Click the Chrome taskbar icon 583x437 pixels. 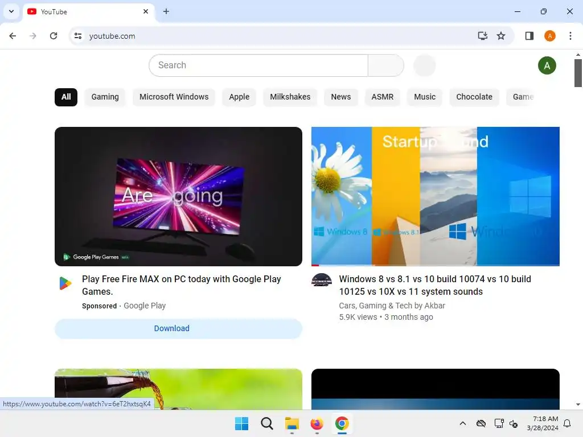point(342,423)
